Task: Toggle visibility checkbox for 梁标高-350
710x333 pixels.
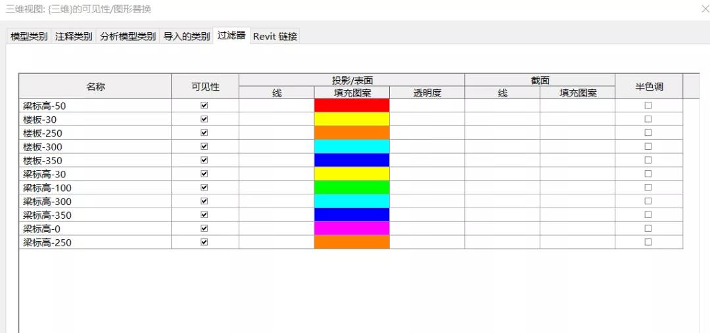Action: click(204, 215)
